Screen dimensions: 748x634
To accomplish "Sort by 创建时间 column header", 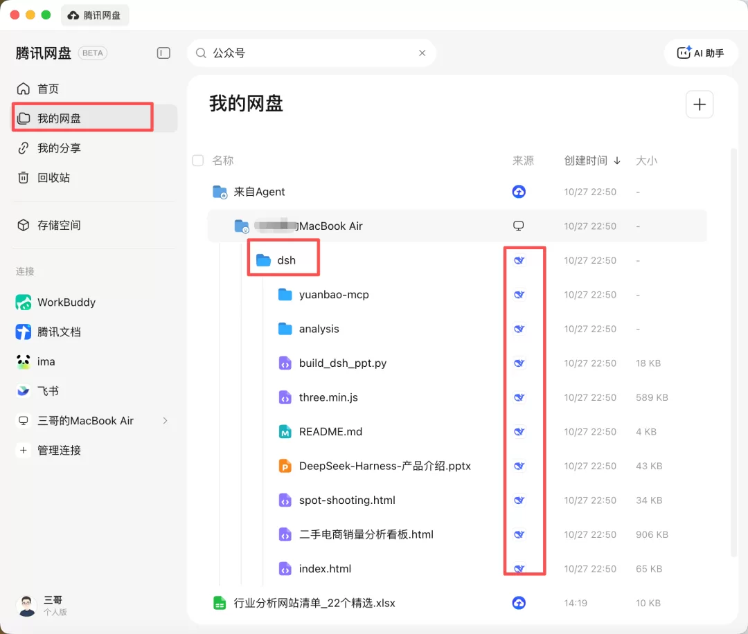I will pyautogui.click(x=592, y=160).
